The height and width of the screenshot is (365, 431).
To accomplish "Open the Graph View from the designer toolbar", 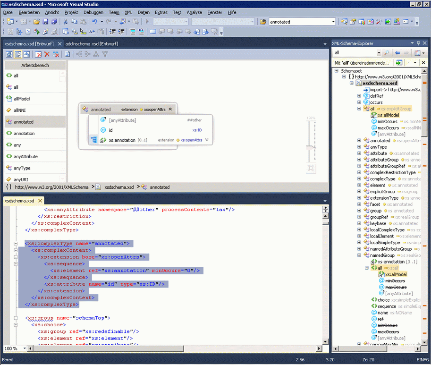I will (26, 54).
